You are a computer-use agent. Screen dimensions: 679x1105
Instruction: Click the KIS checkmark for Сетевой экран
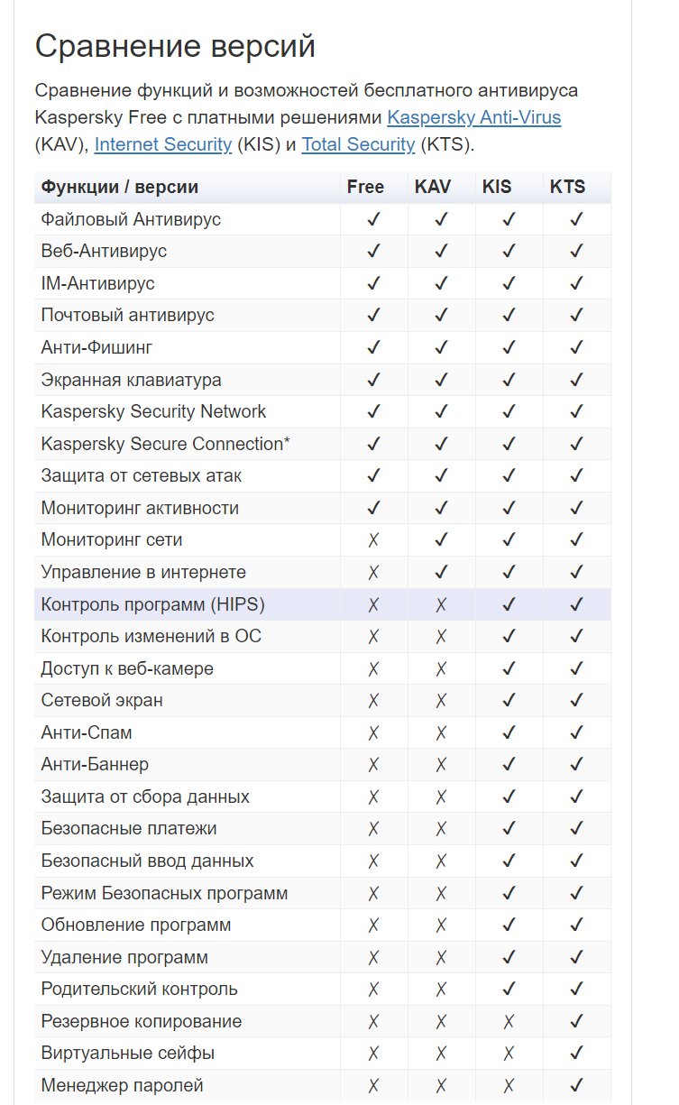pos(509,701)
